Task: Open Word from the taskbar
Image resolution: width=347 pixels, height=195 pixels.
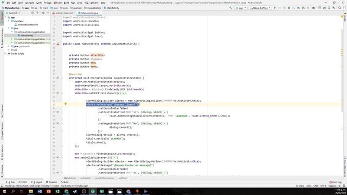Action: coord(40,191)
